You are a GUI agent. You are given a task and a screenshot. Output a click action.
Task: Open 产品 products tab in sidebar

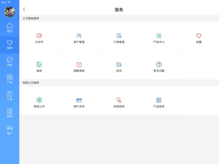click(x=10, y=79)
